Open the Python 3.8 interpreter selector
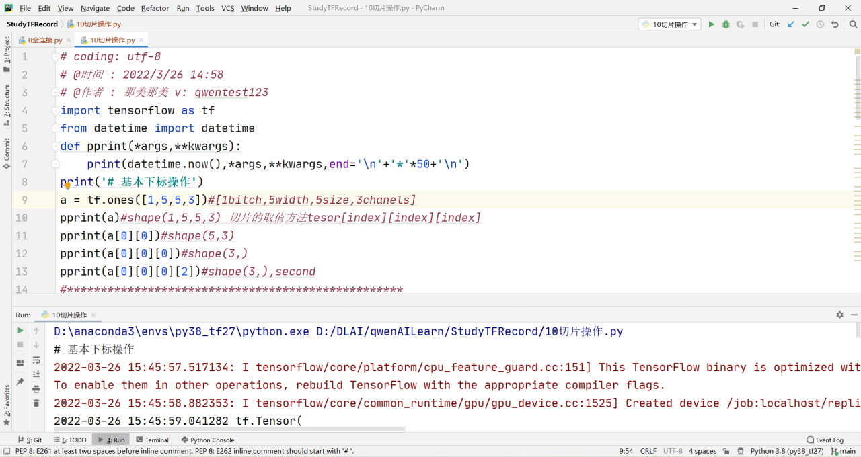The width and height of the screenshot is (861, 457). coord(786,451)
